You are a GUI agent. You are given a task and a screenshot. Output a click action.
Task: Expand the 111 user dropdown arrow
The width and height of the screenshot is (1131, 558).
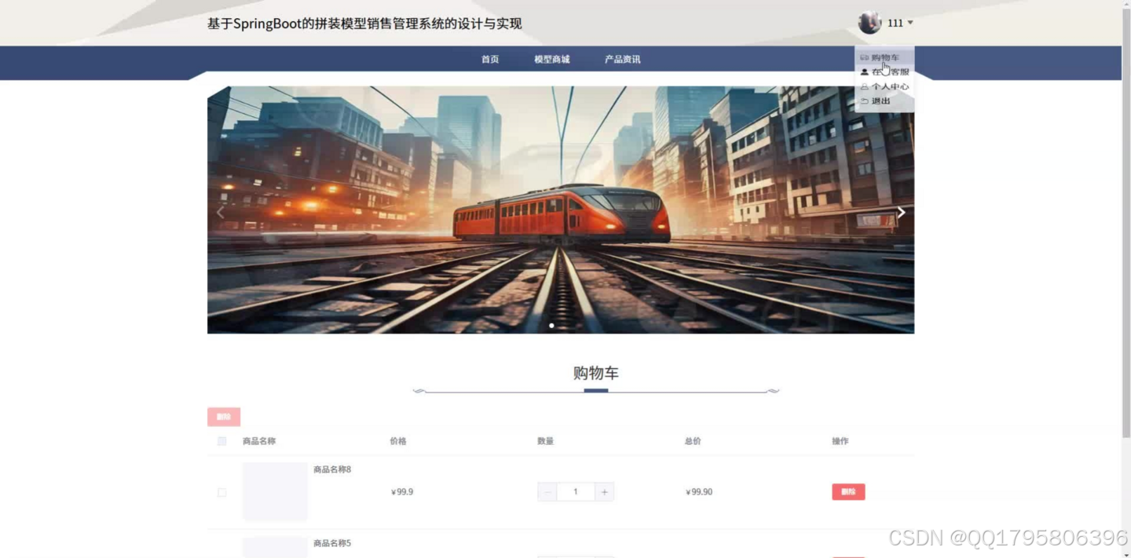coord(910,23)
